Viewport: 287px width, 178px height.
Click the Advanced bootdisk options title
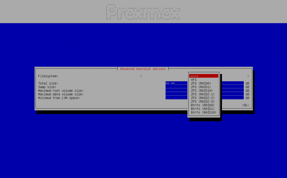coord(143,69)
